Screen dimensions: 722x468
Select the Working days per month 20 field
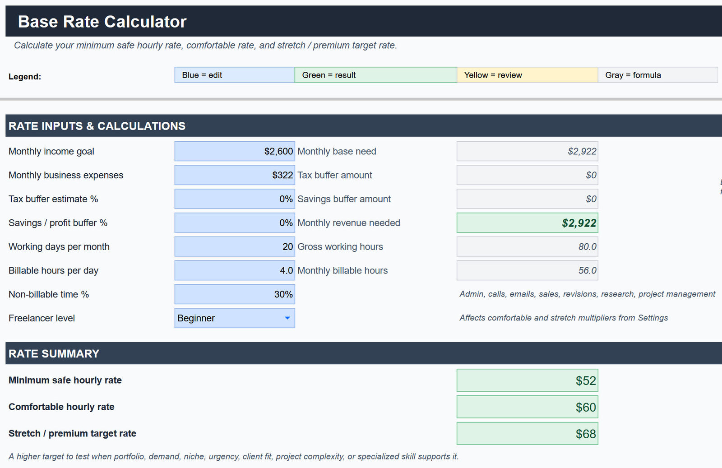pos(235,247)
